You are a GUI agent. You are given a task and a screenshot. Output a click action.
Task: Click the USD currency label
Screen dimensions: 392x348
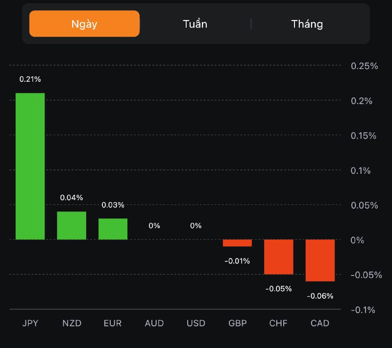pos(196,324)
